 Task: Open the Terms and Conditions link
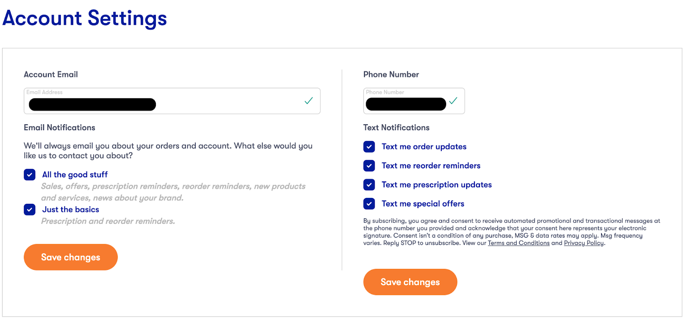point(518,243)
